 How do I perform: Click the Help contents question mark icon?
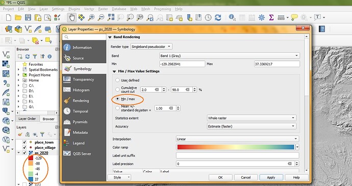click(322, 29)
